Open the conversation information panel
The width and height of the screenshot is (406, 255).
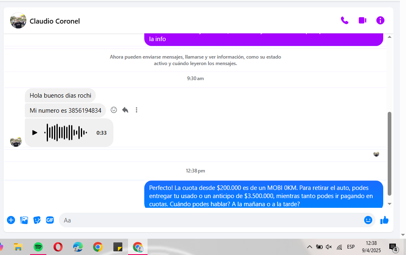[x=380, y=21]
